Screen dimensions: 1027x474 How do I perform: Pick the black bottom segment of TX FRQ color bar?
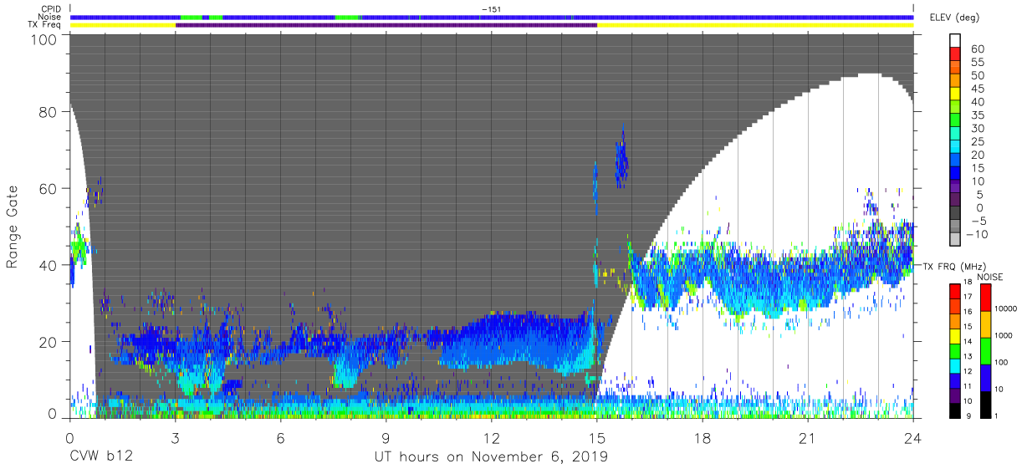tap(955, 409)
